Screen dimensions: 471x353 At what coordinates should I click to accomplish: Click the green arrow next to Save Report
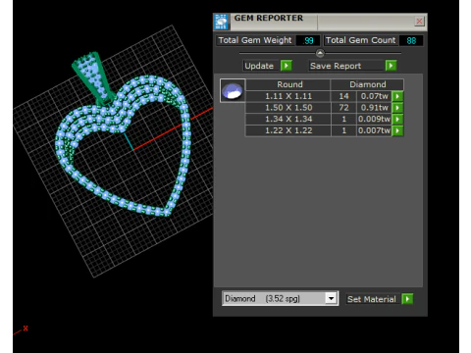point(391,66)
